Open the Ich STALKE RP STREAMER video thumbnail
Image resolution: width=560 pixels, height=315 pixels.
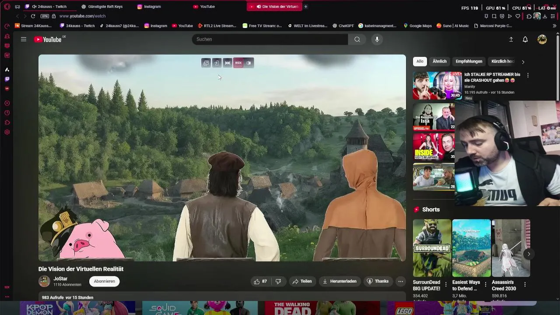tap(437, 86)
